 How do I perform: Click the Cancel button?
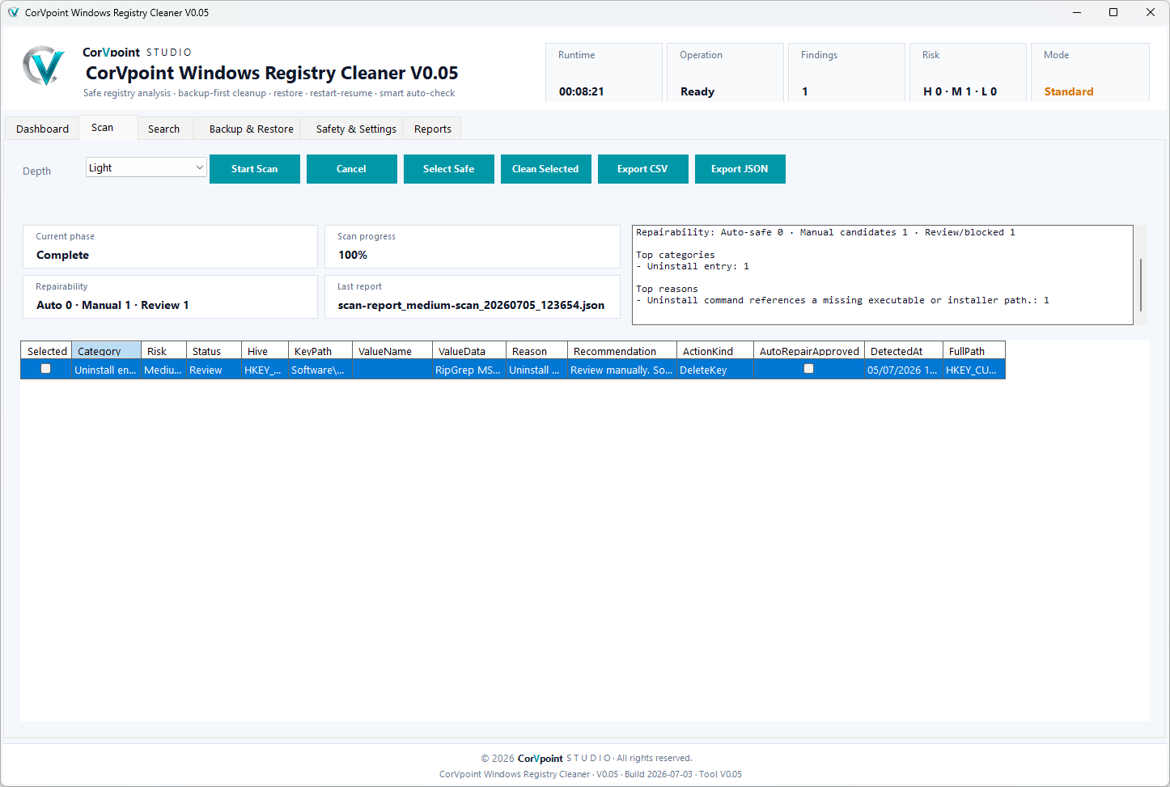(352, 169)
